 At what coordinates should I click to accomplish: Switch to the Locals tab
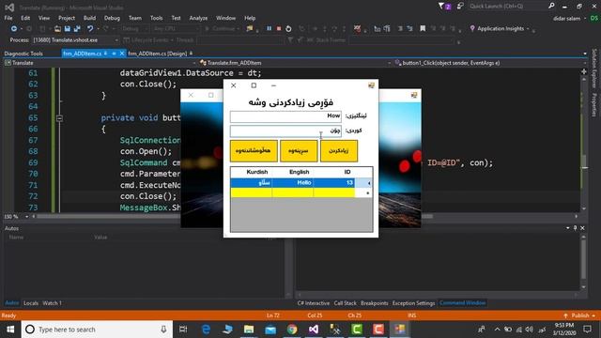(31, 303)
